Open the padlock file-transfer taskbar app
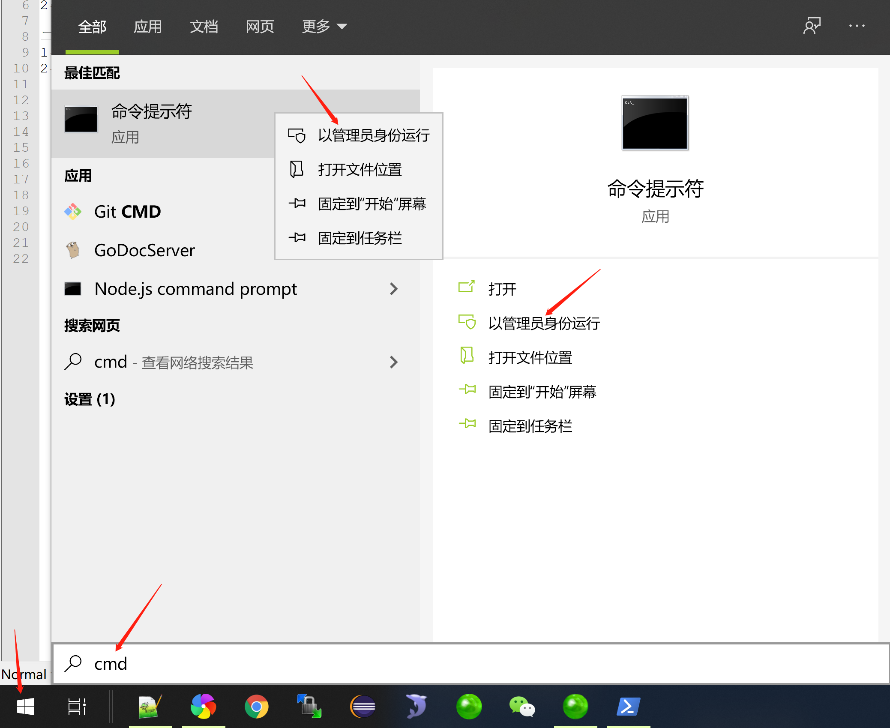The width and height of the screenshot is (890, 728). tap(309, 706)
